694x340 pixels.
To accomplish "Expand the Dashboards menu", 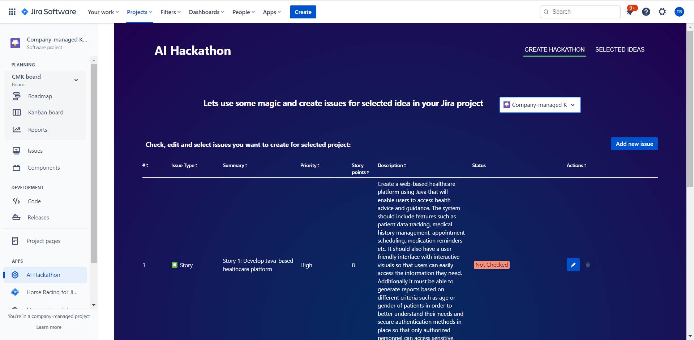I will coord(206,12).
